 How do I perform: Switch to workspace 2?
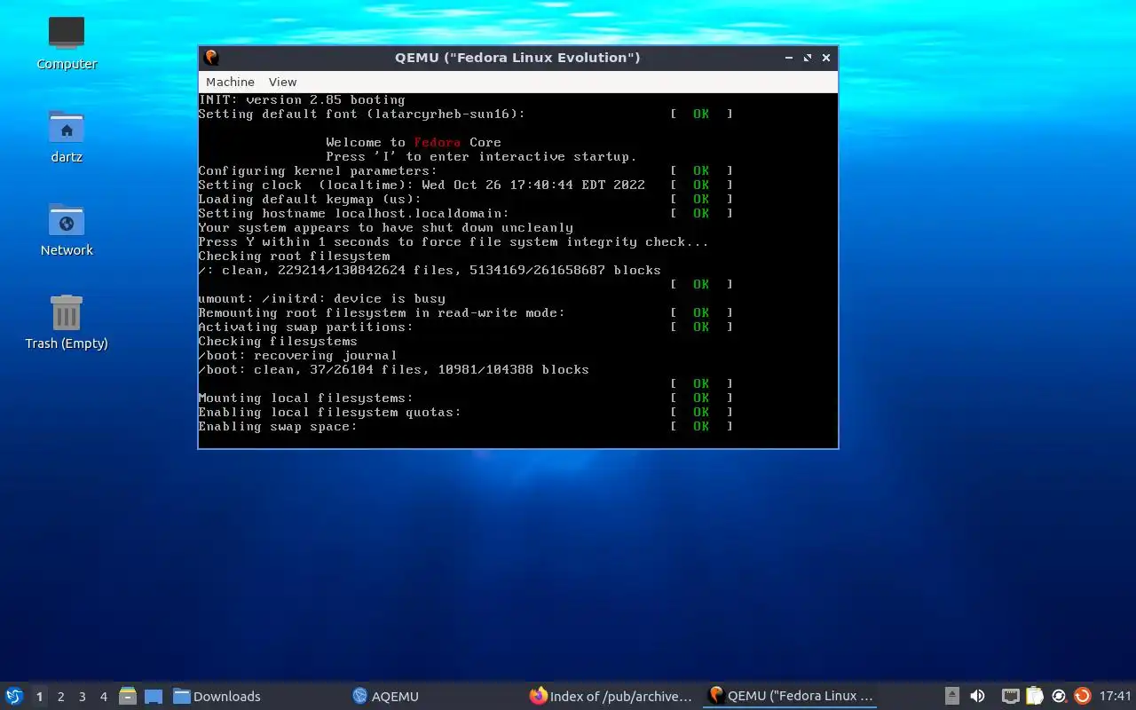(60, 697)
